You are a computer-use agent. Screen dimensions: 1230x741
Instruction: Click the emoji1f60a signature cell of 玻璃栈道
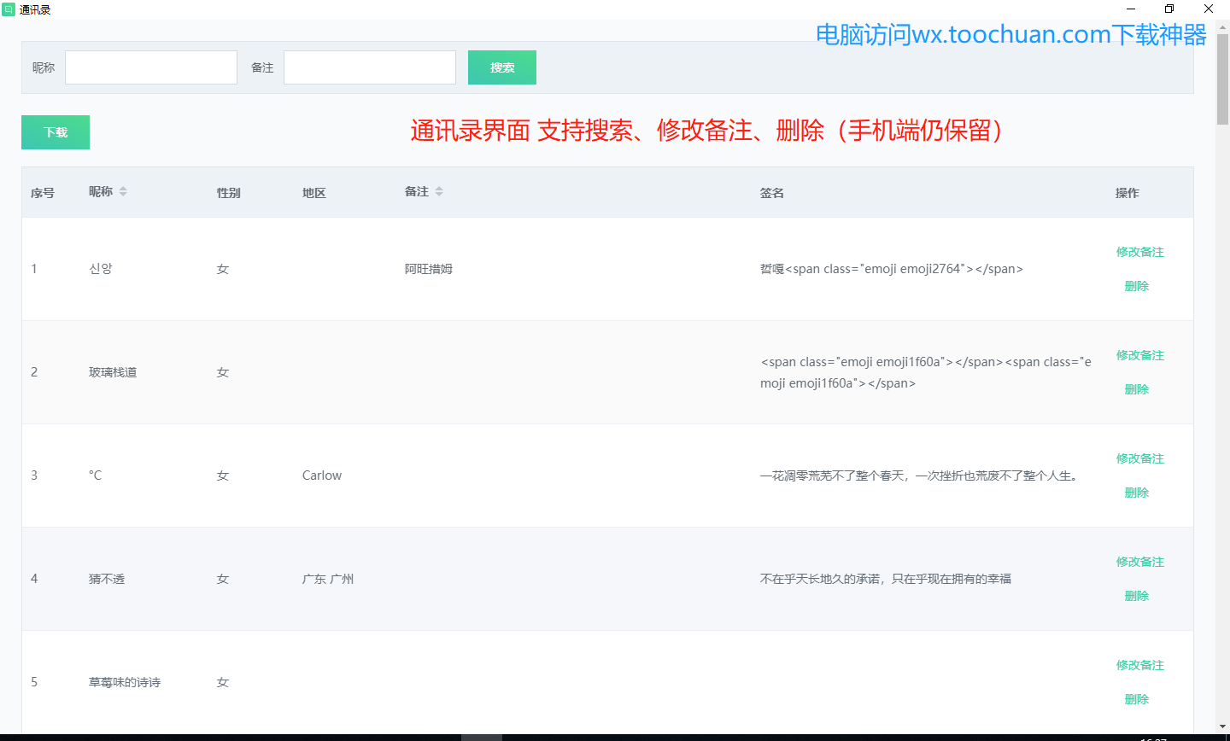click(x=926, y=372)
